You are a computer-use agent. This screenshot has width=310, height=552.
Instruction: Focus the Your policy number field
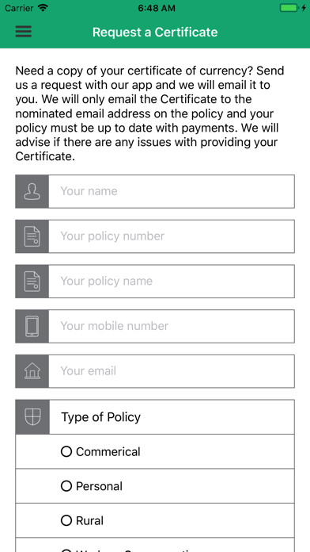pos(172,236)
